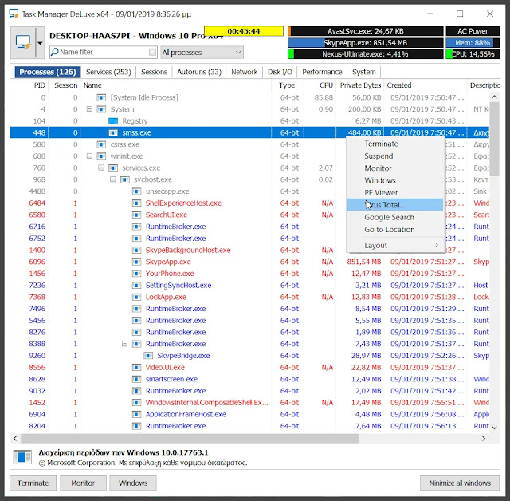Click the ApplicationFrameHost.exe process icon
Viewport: 510px width, 501px height.
[x=136, y=414]
